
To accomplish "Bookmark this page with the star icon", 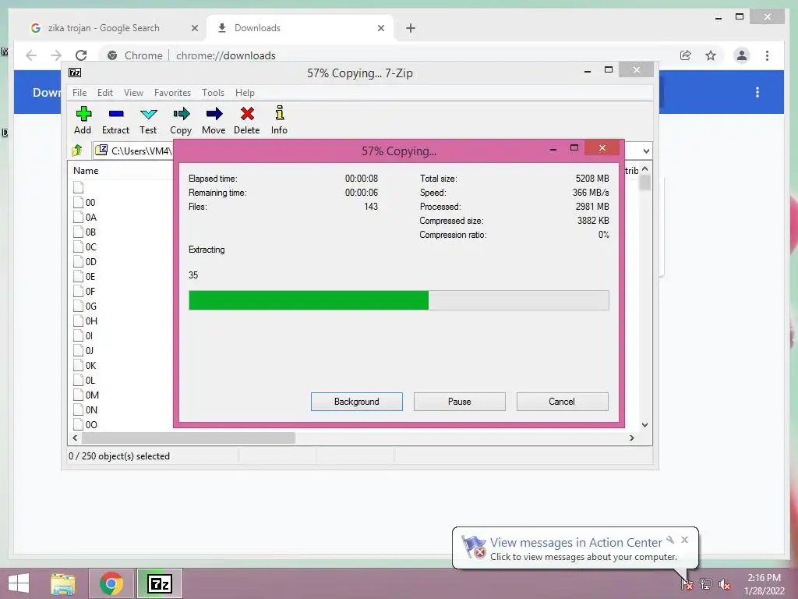I will pyautogui.click(x=711, y=55).
